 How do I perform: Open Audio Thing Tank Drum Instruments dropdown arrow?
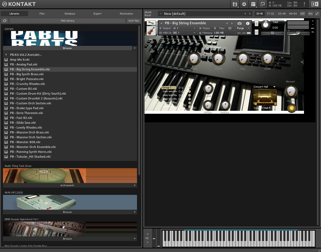pos(135,185)
